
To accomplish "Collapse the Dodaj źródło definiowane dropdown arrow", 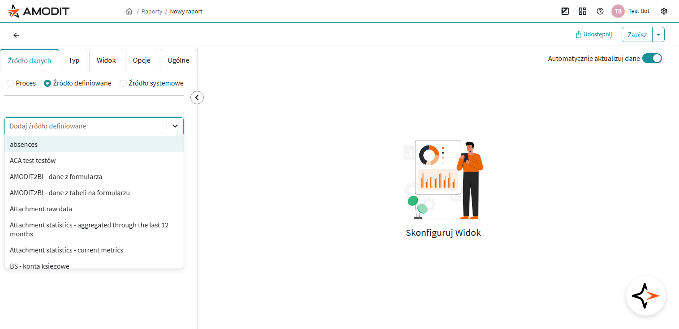I will coord(175,126).
